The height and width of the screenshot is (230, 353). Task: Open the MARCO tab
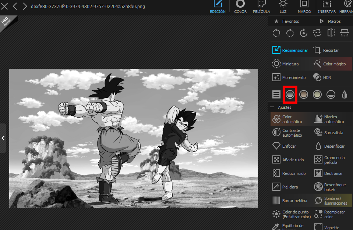pos(304,7)
